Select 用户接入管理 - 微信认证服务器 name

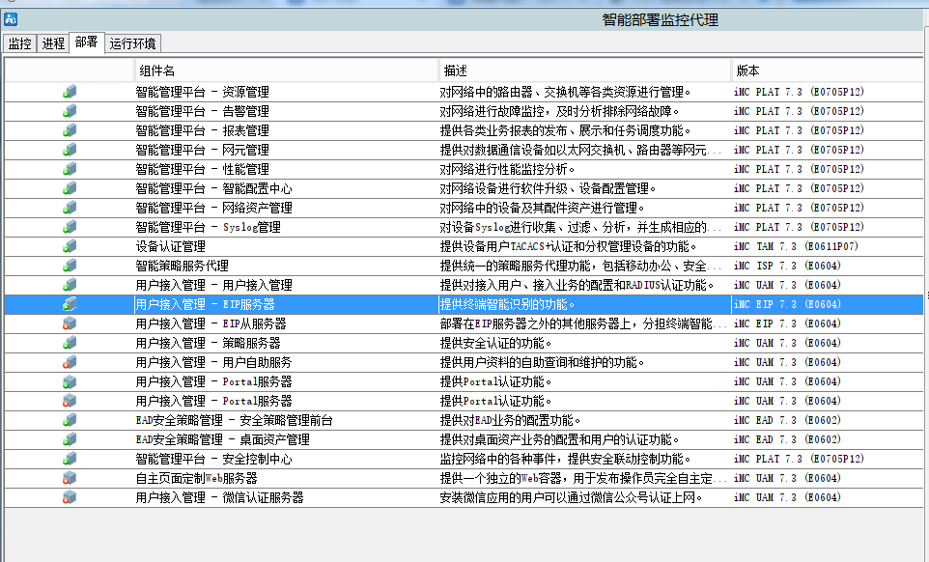[x=220, y=497]
